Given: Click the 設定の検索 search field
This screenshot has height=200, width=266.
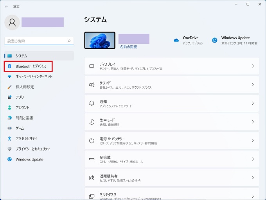Looking at the screenshot, I should [x=39, y=41].
